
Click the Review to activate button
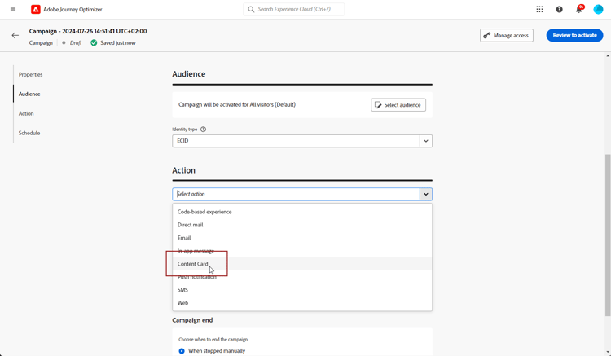(574, 35)
